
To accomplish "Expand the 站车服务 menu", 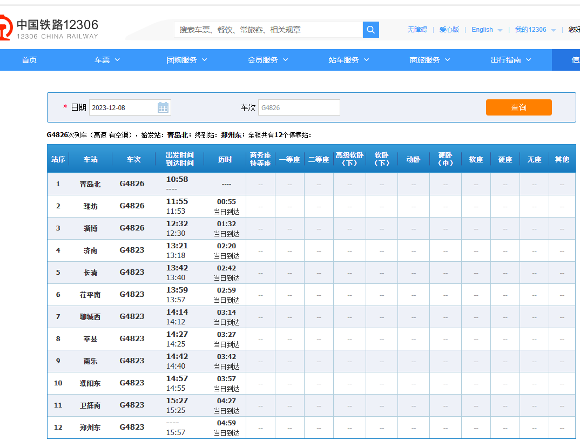I will (349, 60).
